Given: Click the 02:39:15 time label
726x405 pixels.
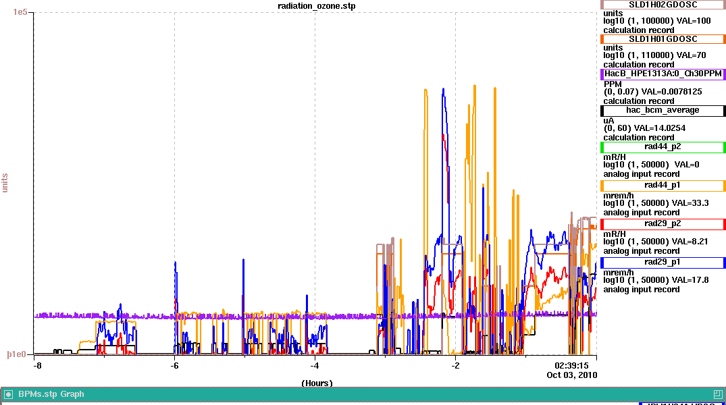Looking at the screenshot, I should pos(572,366).
